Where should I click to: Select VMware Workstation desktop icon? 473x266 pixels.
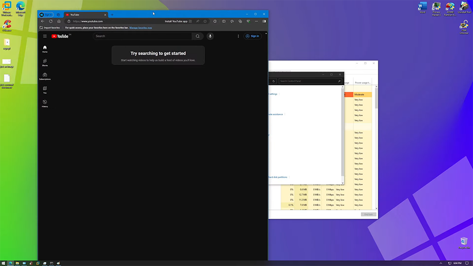7,9
